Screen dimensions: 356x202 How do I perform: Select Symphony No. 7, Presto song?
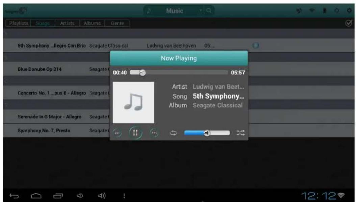click(x=44, y=130)
